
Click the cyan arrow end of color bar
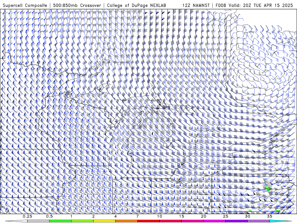pos(281,221)
